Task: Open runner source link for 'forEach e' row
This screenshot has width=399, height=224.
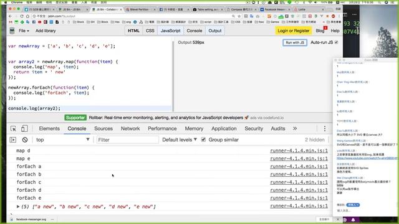Action: [299, 198]
